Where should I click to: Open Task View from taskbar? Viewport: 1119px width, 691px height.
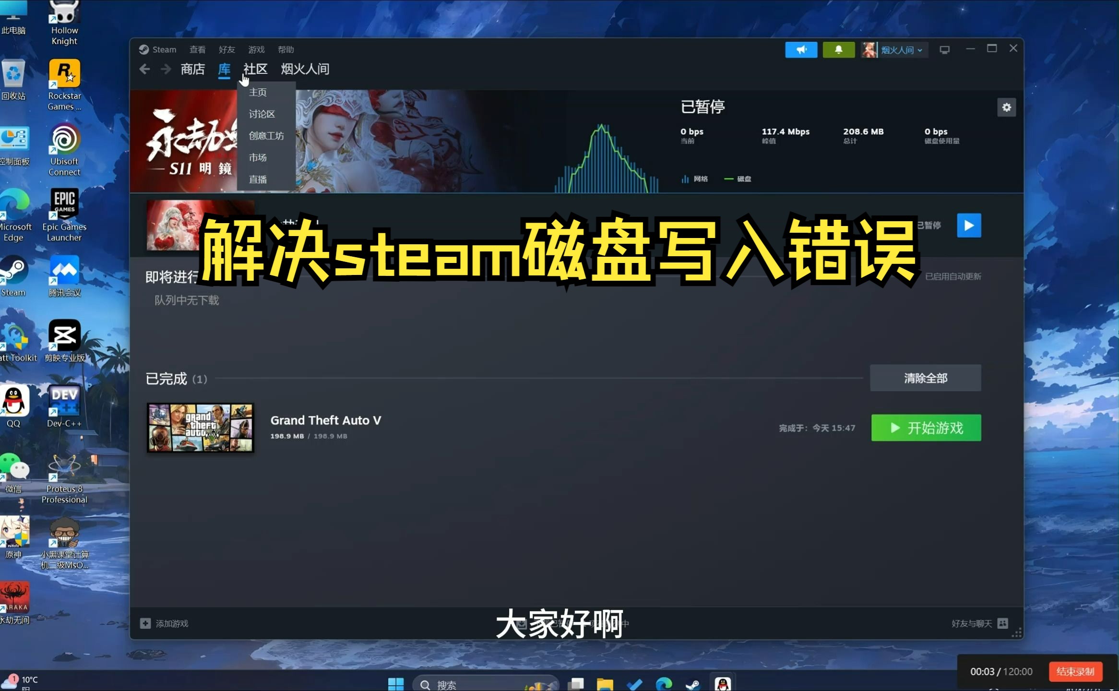pos(575,684)
